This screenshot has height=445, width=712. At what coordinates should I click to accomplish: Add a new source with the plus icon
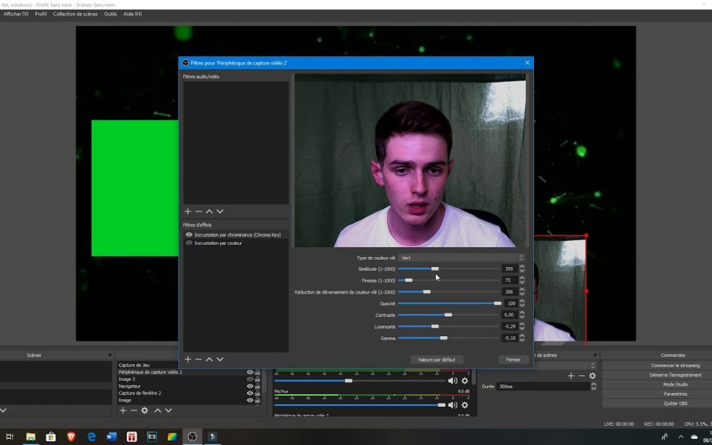(x=123, y=410)
